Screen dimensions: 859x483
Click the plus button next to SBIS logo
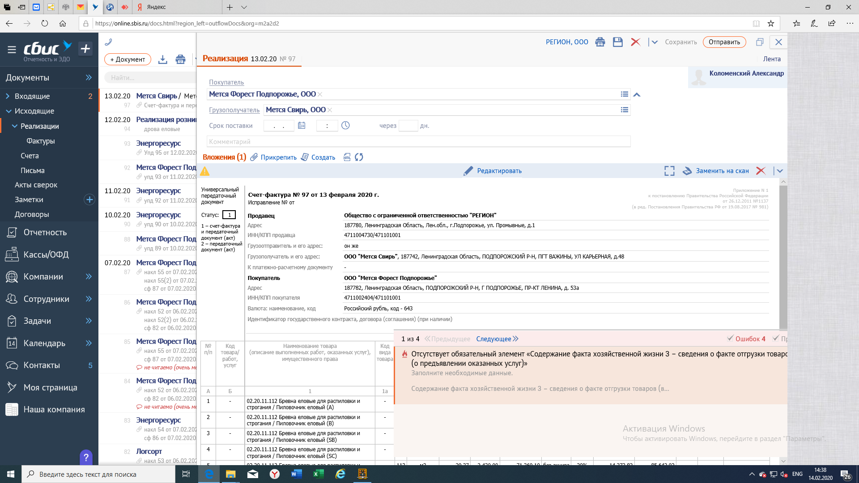(85, 49)
